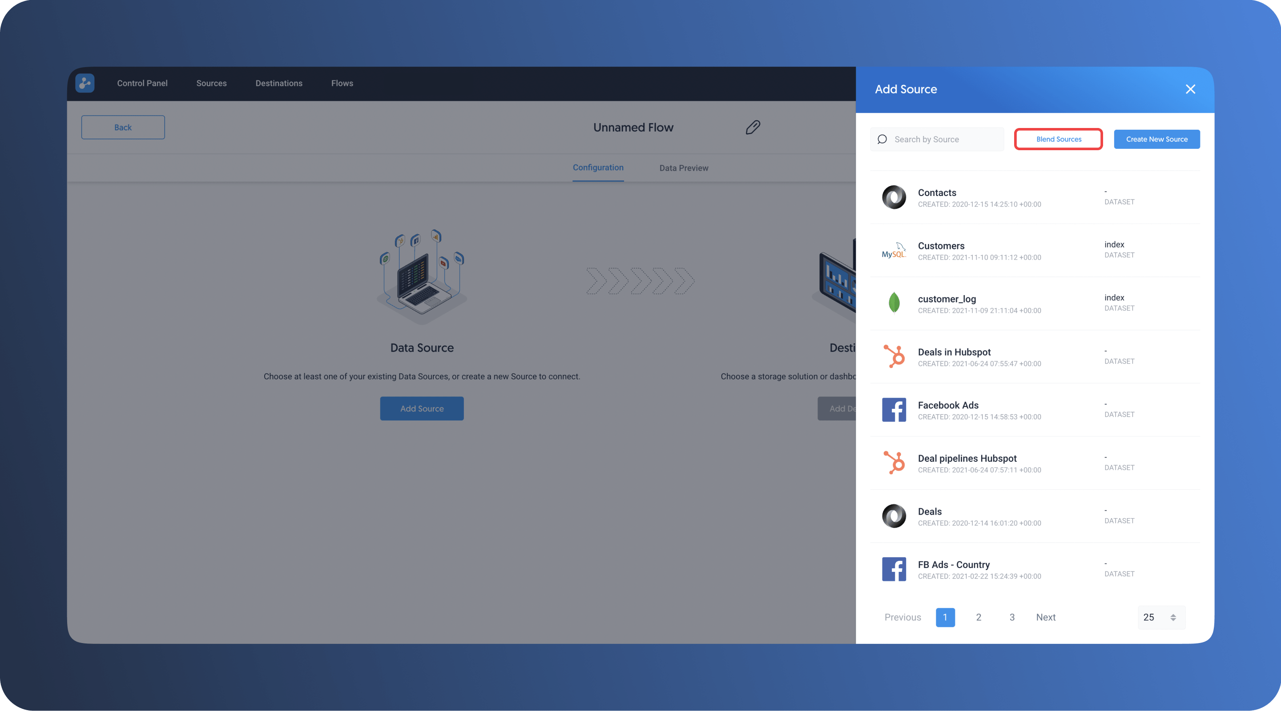Click Next page navigation link
Viewport: 1281px width, 711px height.
pos(1045,617)
